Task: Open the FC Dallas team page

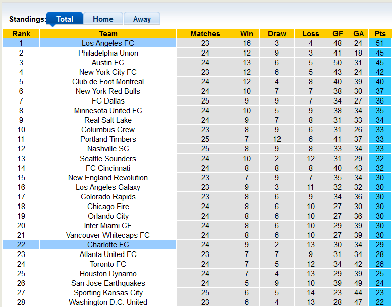Action: (x=108, y=101)
